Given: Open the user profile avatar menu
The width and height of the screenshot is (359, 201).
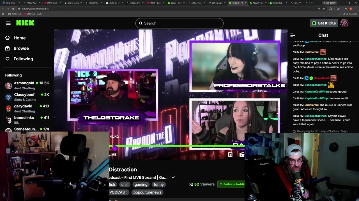Looking at the screenshot, I should (344, 23).
